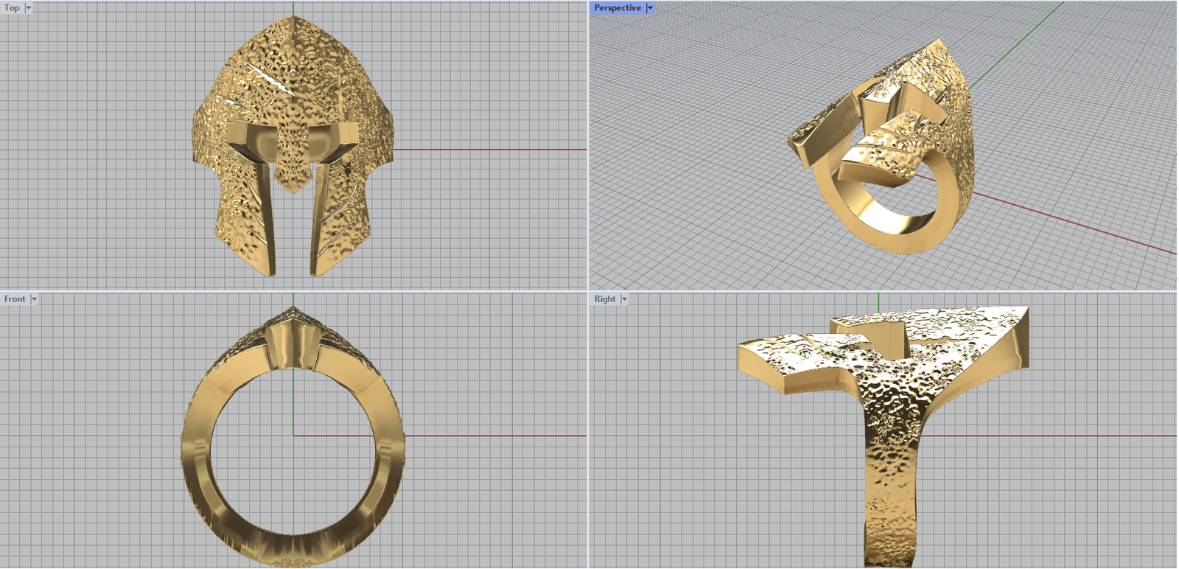Open the Top viewport dropdown arrow
This screenshot has width=1179, height=569.
coord(29,8)
